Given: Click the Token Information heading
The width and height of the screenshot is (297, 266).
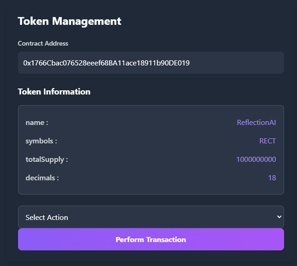Looking at the screenshot, I should pos(54,91).
